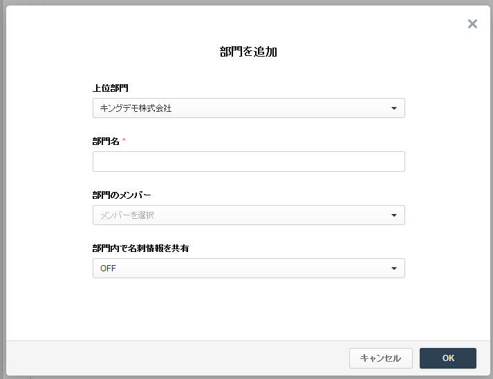This screenshot has width=493, height=379.
Task: Close the 部門を追加 dialog with X
Action: click(x=472, y=24)
